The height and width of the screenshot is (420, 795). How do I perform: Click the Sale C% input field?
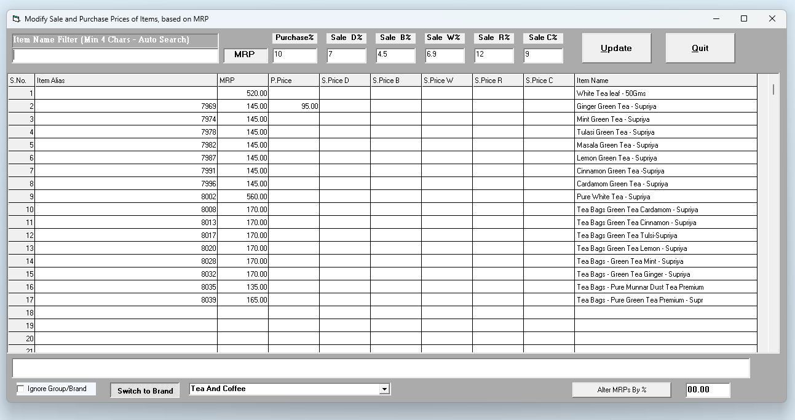coord(543,55)
